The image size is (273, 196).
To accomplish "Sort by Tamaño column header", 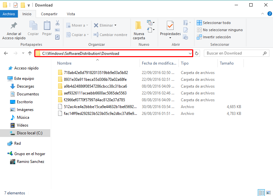I will click(227, 63).
